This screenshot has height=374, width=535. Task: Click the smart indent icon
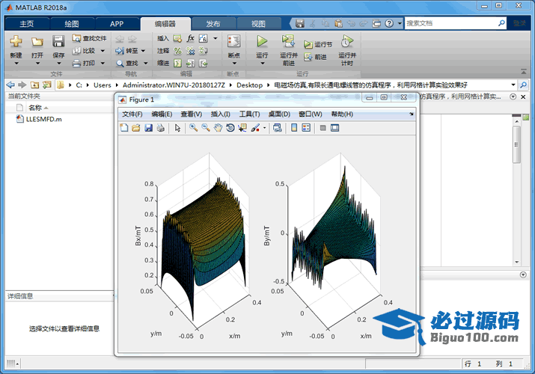(177, 63)
